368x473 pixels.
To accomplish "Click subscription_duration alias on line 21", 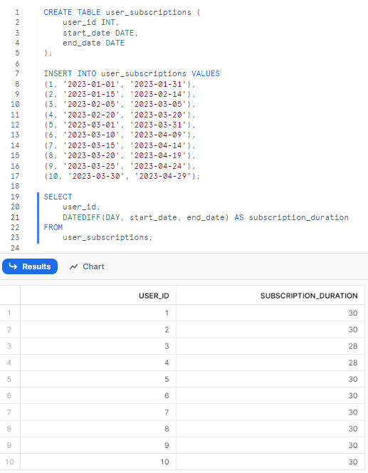I will (299, 217).
